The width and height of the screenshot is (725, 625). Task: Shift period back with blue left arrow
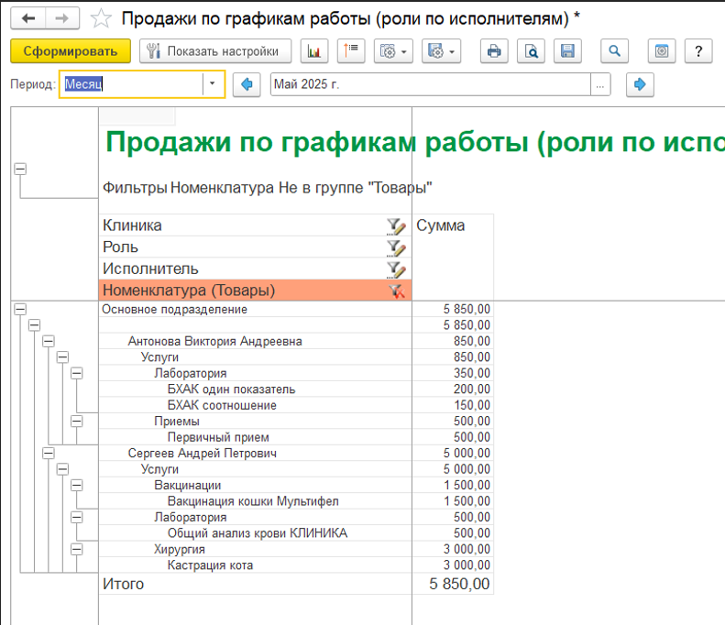(247, 84)
